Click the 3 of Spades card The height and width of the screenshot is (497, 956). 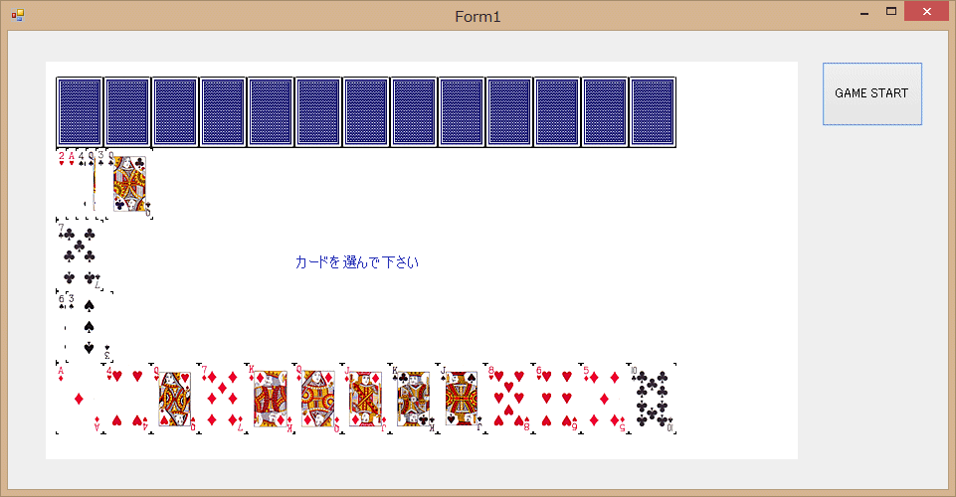[89, 327]
